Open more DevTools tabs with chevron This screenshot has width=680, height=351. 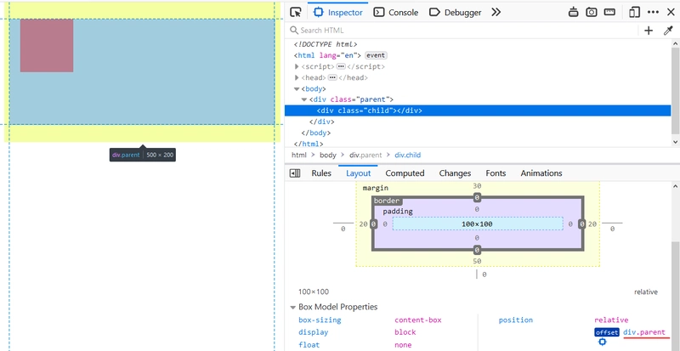pos(496,13)
